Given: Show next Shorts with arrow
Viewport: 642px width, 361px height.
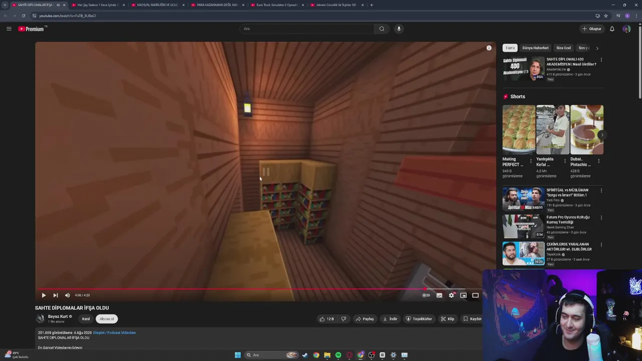Looking at the screenshot, I should pos(602,135).
